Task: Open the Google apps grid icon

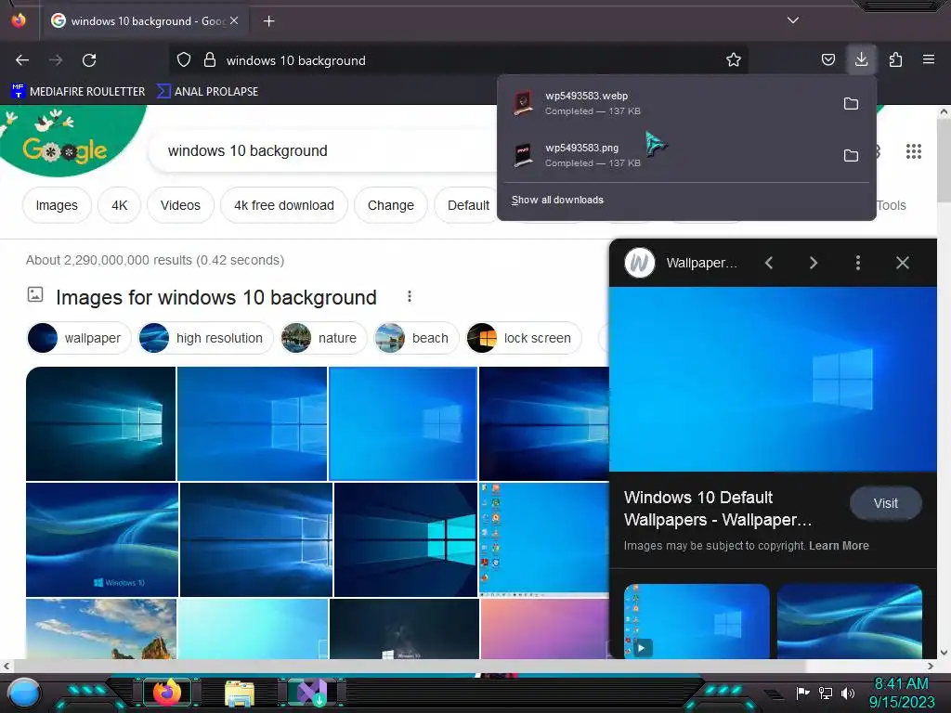Action: tap(914, 151)
